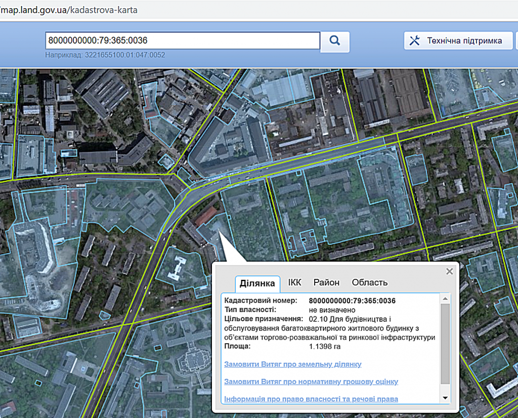Click the magnifying glass search button
This screenshot has height=418, width=518.
pos(334,41)
